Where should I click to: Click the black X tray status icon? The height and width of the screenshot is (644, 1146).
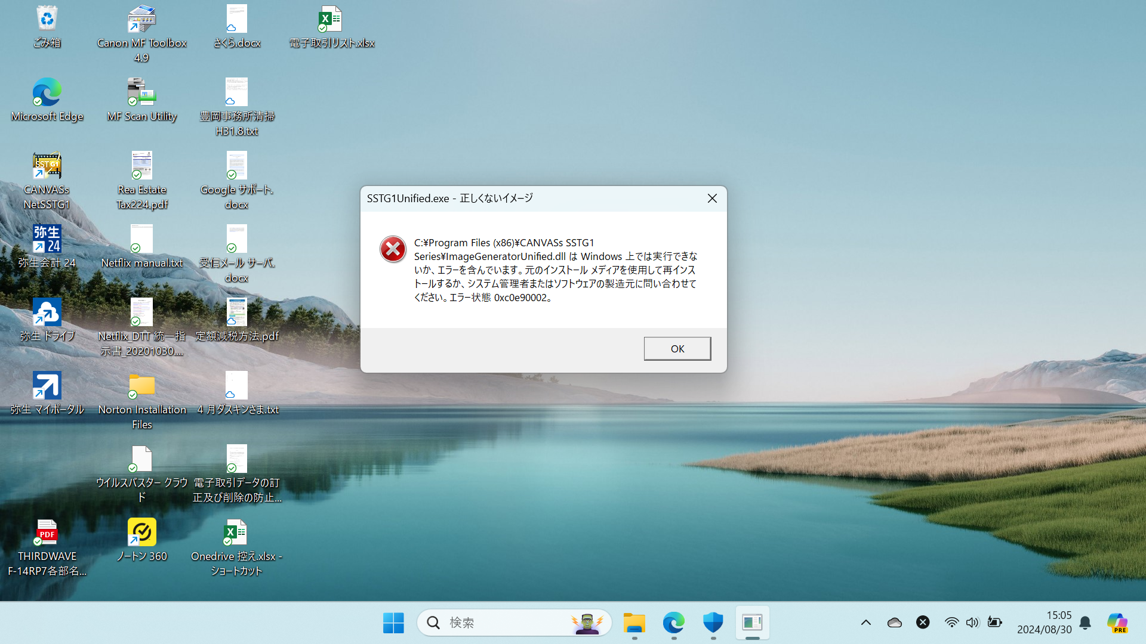tap(923, 623)
